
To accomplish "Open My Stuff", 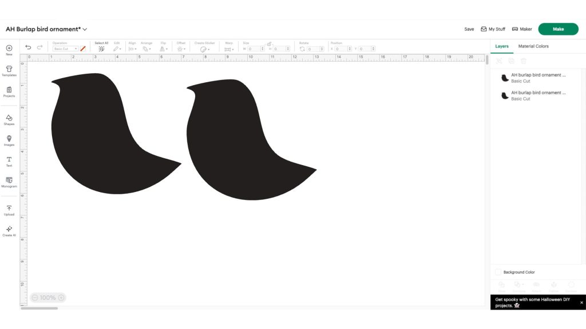I will (493, 29).
